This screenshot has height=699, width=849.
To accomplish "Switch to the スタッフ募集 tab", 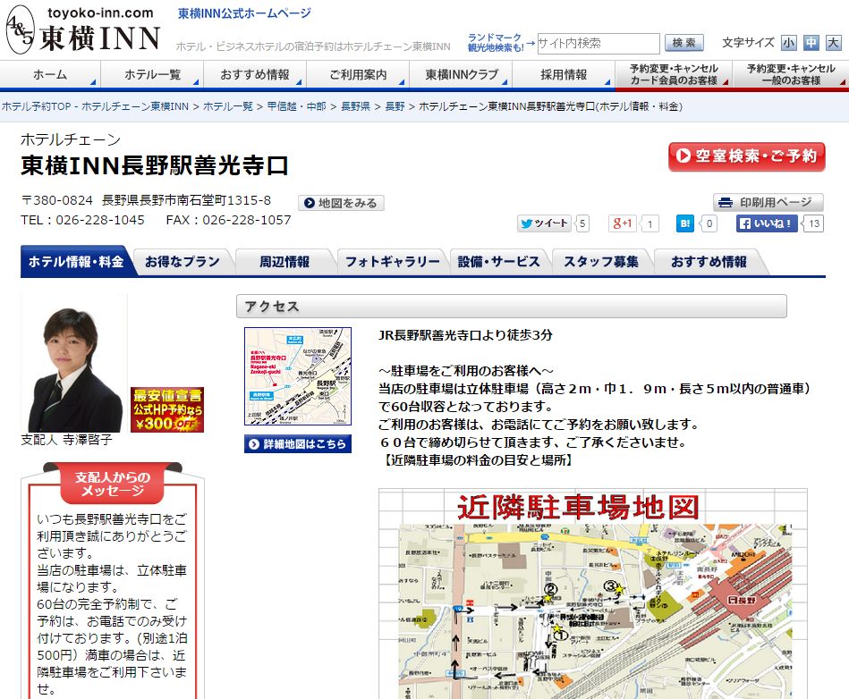I will tap(601, 262).
